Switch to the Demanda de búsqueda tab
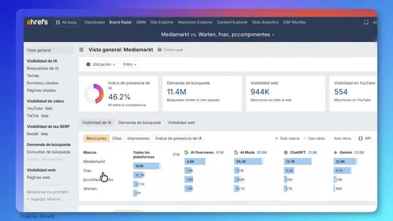Image resolution: width=393 pixels, height=221 pixels. pyautogui.click(x=139, y=123)
